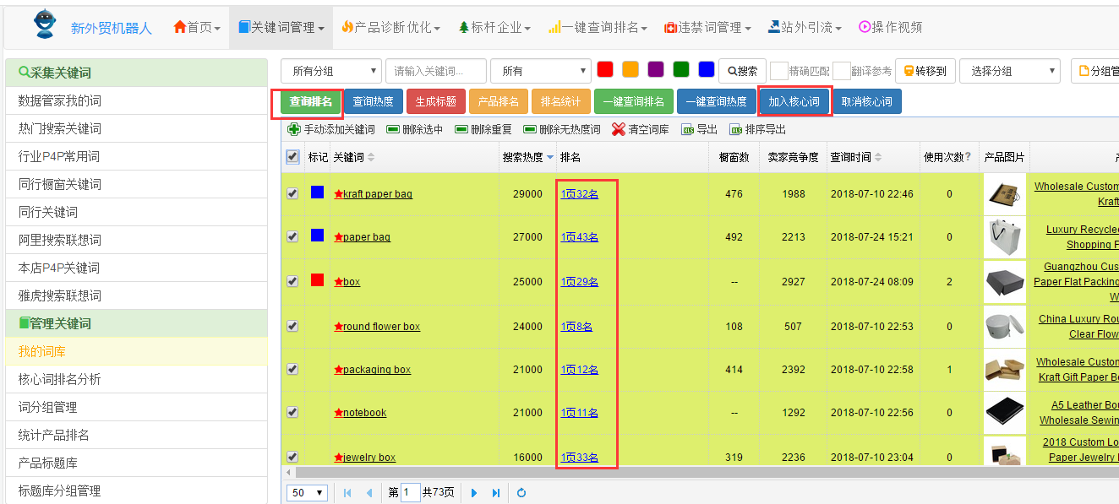Click the 产品排名 orange button
This screenshot has width=1119, height=504.
click(x=499, y=101)
